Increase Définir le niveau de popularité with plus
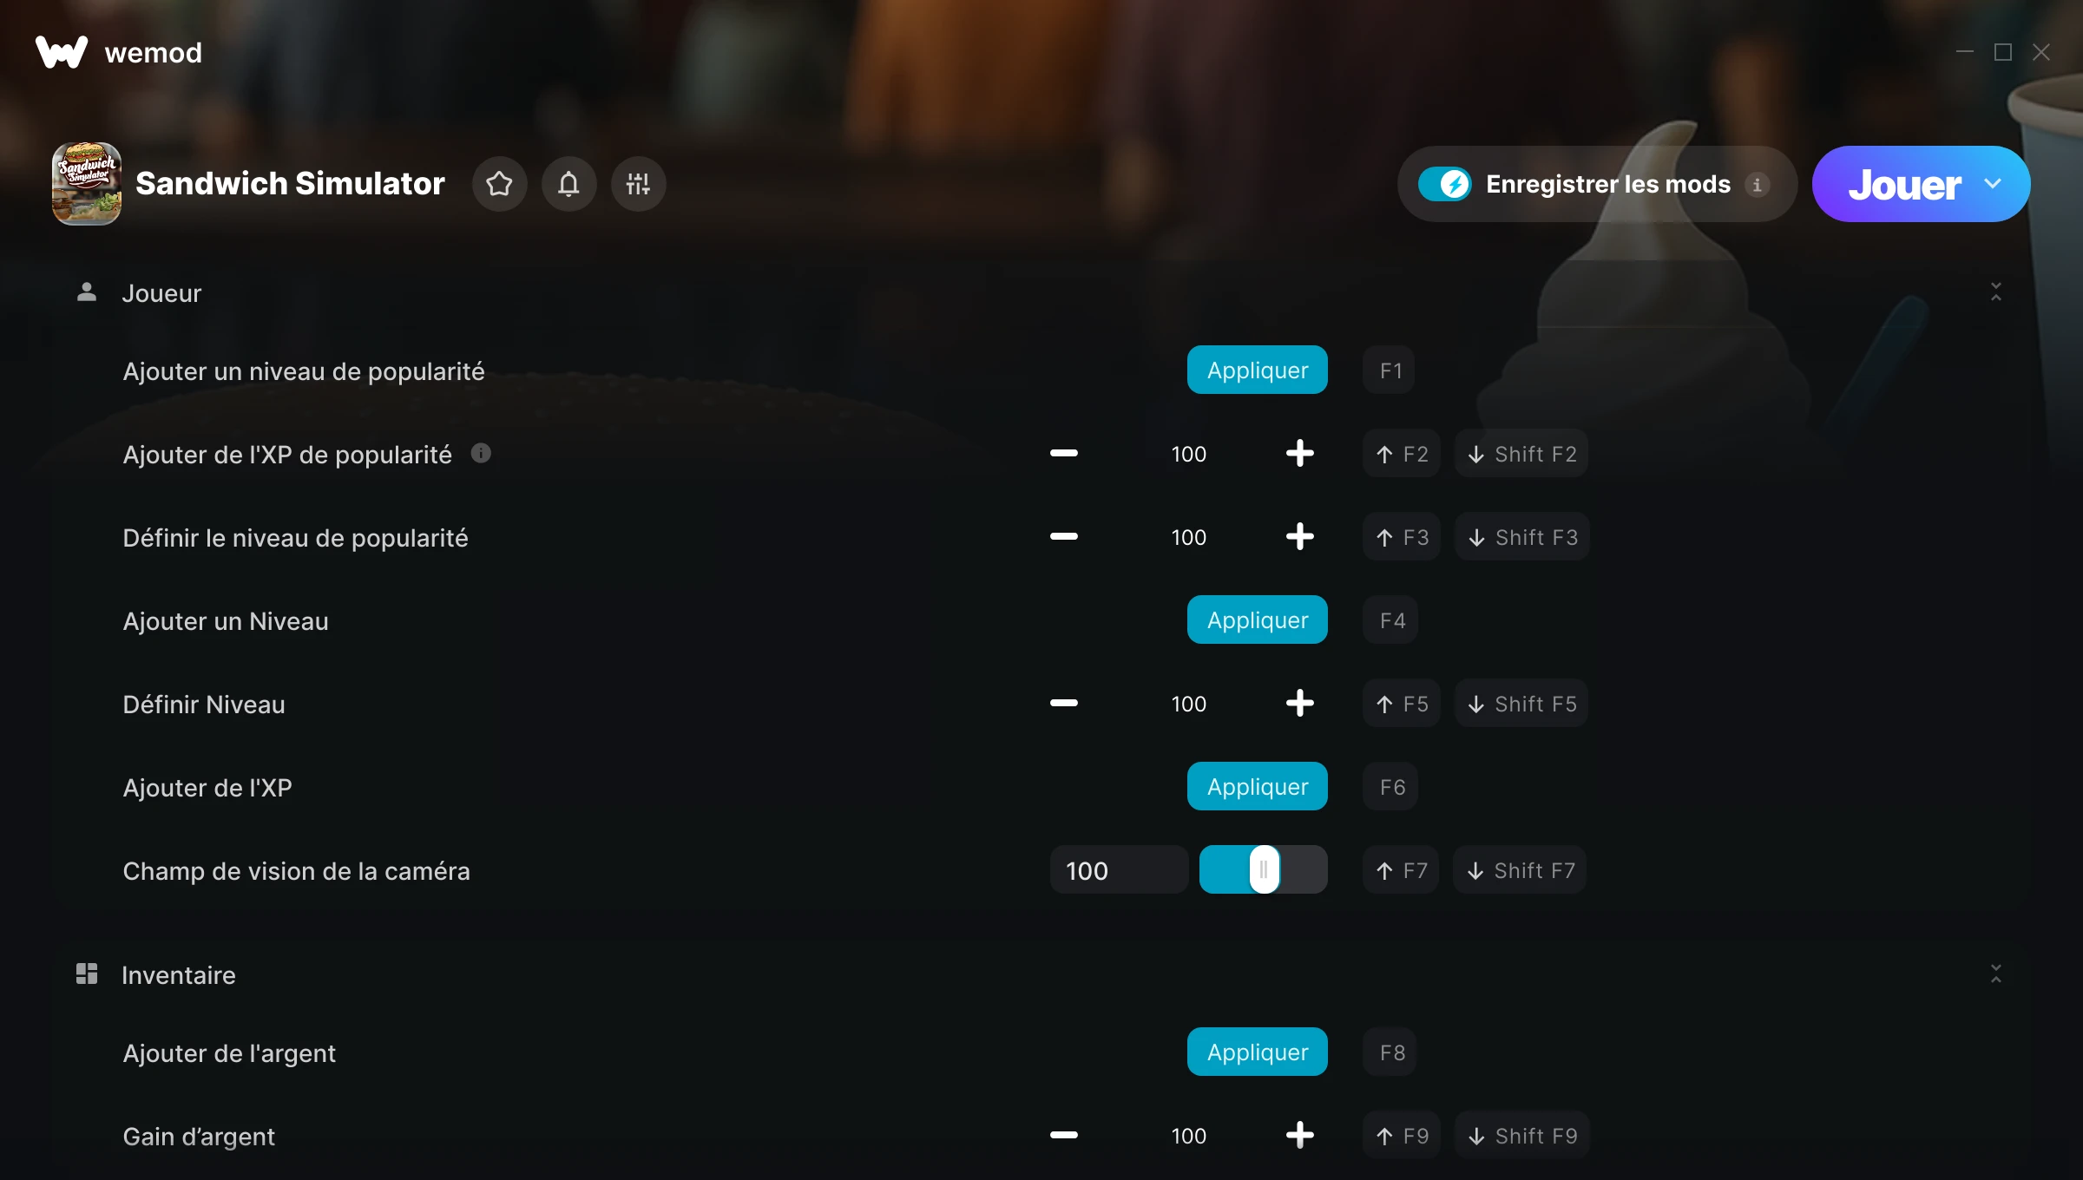 pyautogui.click(x=1299, y=536)
